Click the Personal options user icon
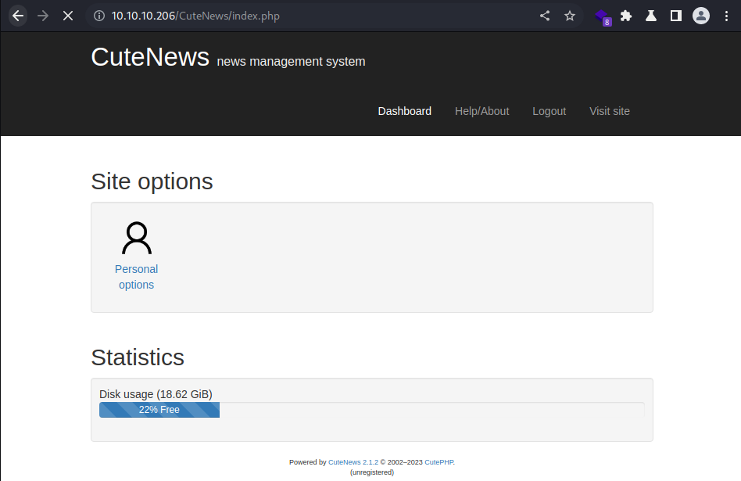The image size is (741, 481). coord(137,238)
